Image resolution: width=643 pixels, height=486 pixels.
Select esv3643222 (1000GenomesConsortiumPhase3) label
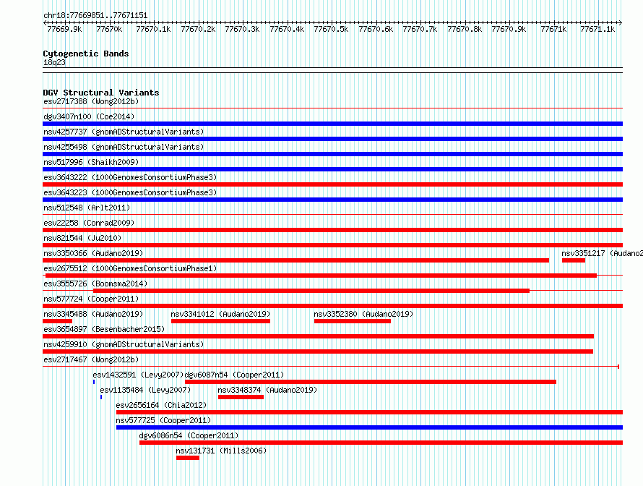130,177
